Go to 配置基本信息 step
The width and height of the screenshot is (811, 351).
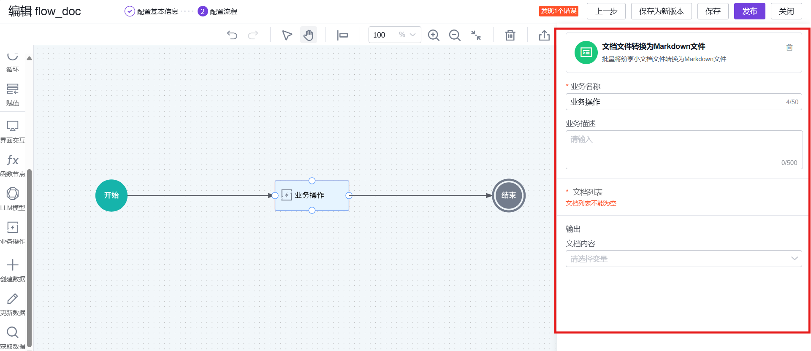tap(152, 11)
